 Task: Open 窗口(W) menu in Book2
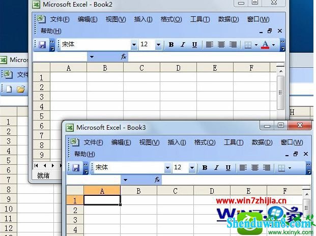click(x=258, y=19)
